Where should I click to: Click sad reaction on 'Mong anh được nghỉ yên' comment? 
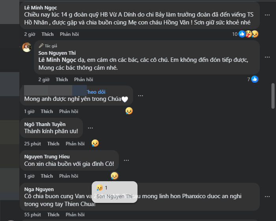click(x=129, y=111)
